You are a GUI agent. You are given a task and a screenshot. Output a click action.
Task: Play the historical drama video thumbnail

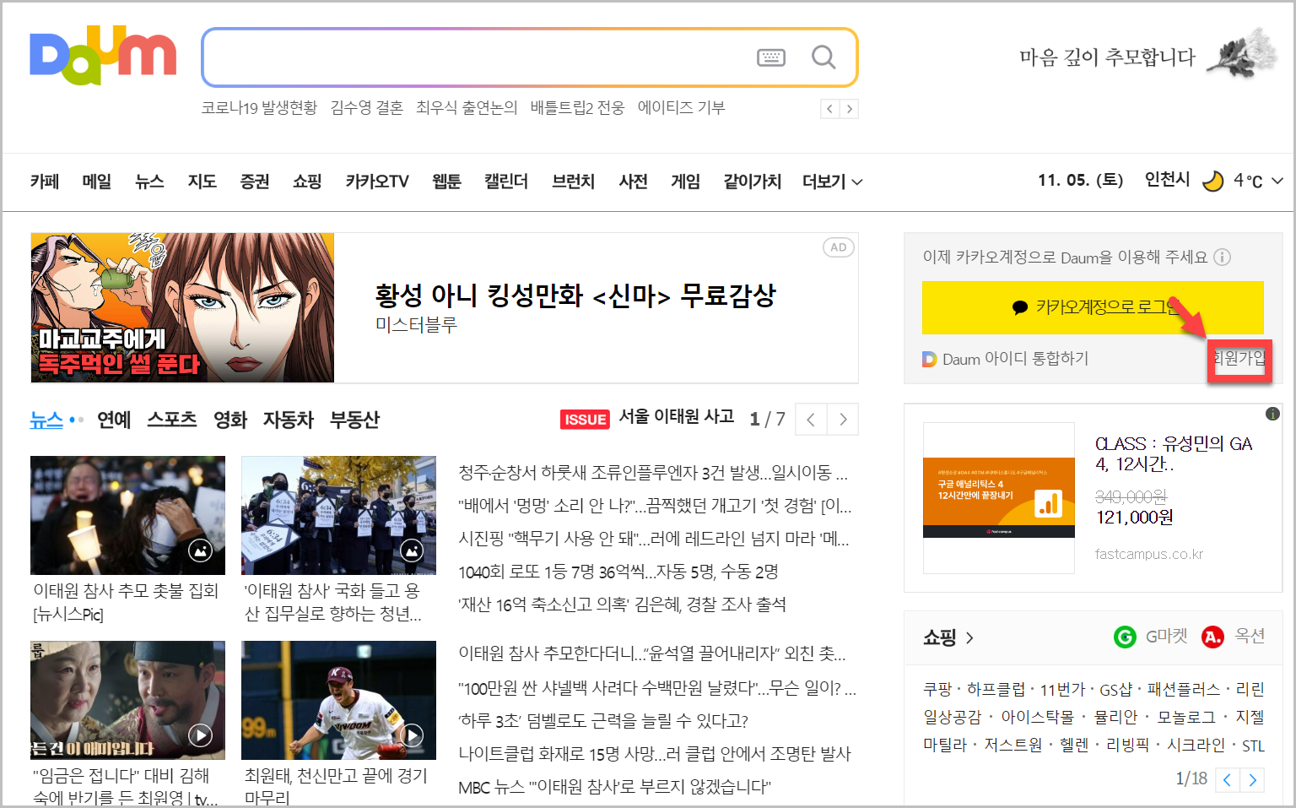point(200,735)
